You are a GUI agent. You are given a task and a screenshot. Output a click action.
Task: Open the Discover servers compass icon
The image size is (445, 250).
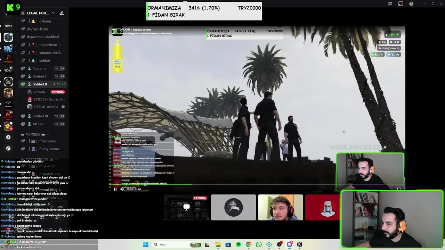(8, 148)
